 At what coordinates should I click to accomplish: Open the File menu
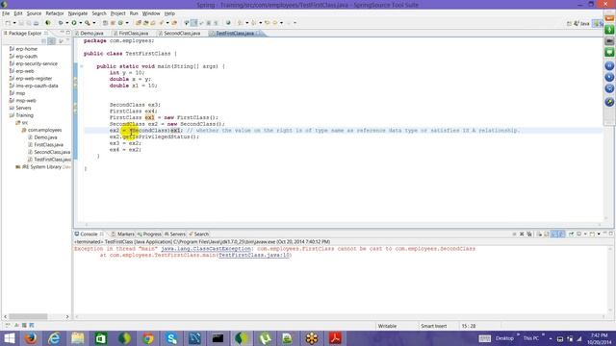(x=6, y=13)
